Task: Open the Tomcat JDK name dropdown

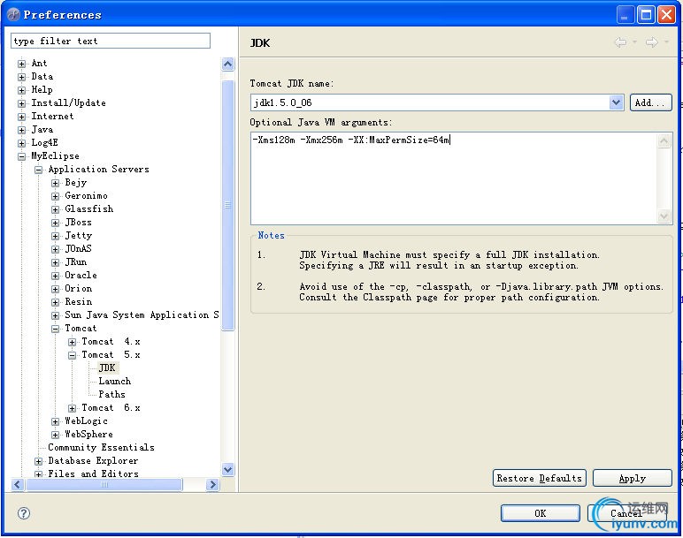Action: point(616,102)
